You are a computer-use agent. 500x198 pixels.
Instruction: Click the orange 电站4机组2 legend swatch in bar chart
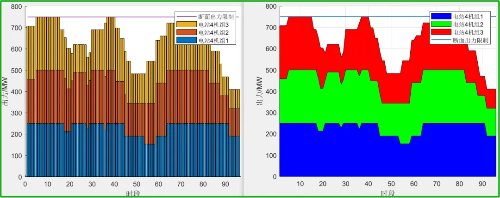[186, 32]
